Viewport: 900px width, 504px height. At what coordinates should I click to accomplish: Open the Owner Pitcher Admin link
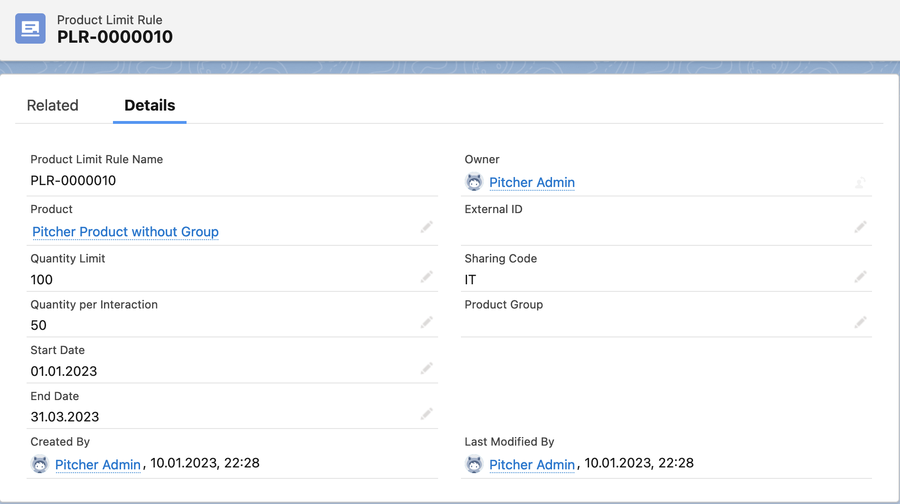point(532,182)
